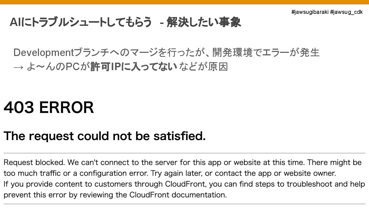This screenshot has height=208, width=369.
Task: Select the slide title starting with AIにトラブルシュート
Action: [x=81, y=22]
